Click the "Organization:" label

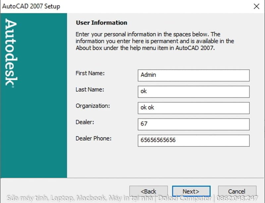coord(93,106)
